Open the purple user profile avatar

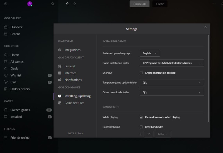[x=30, y=4]
